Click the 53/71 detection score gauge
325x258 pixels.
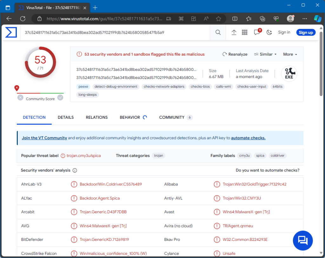click(x=40, y=62)
